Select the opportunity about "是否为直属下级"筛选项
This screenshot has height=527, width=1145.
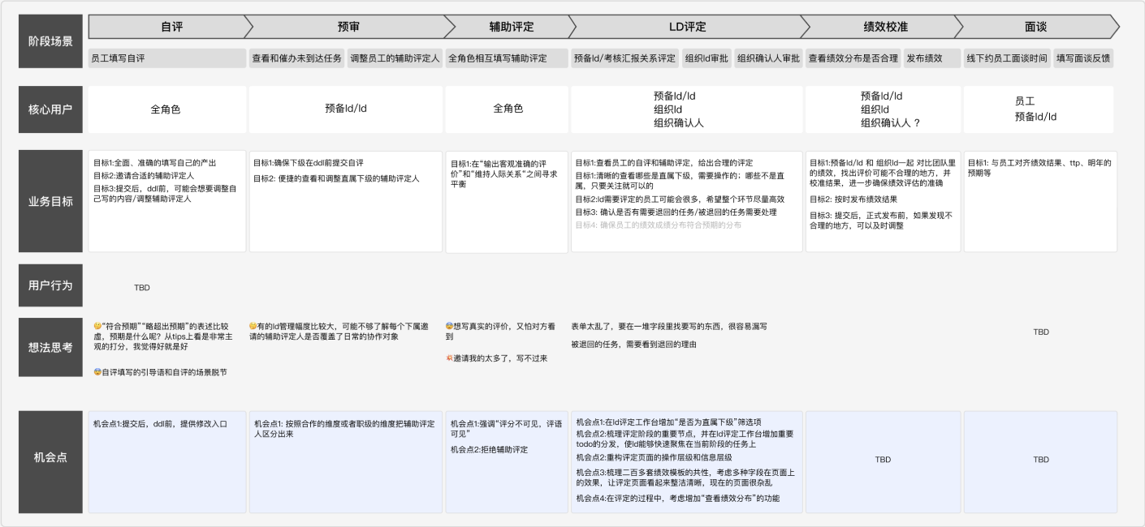pyautogui.click(x=669, y=422)
